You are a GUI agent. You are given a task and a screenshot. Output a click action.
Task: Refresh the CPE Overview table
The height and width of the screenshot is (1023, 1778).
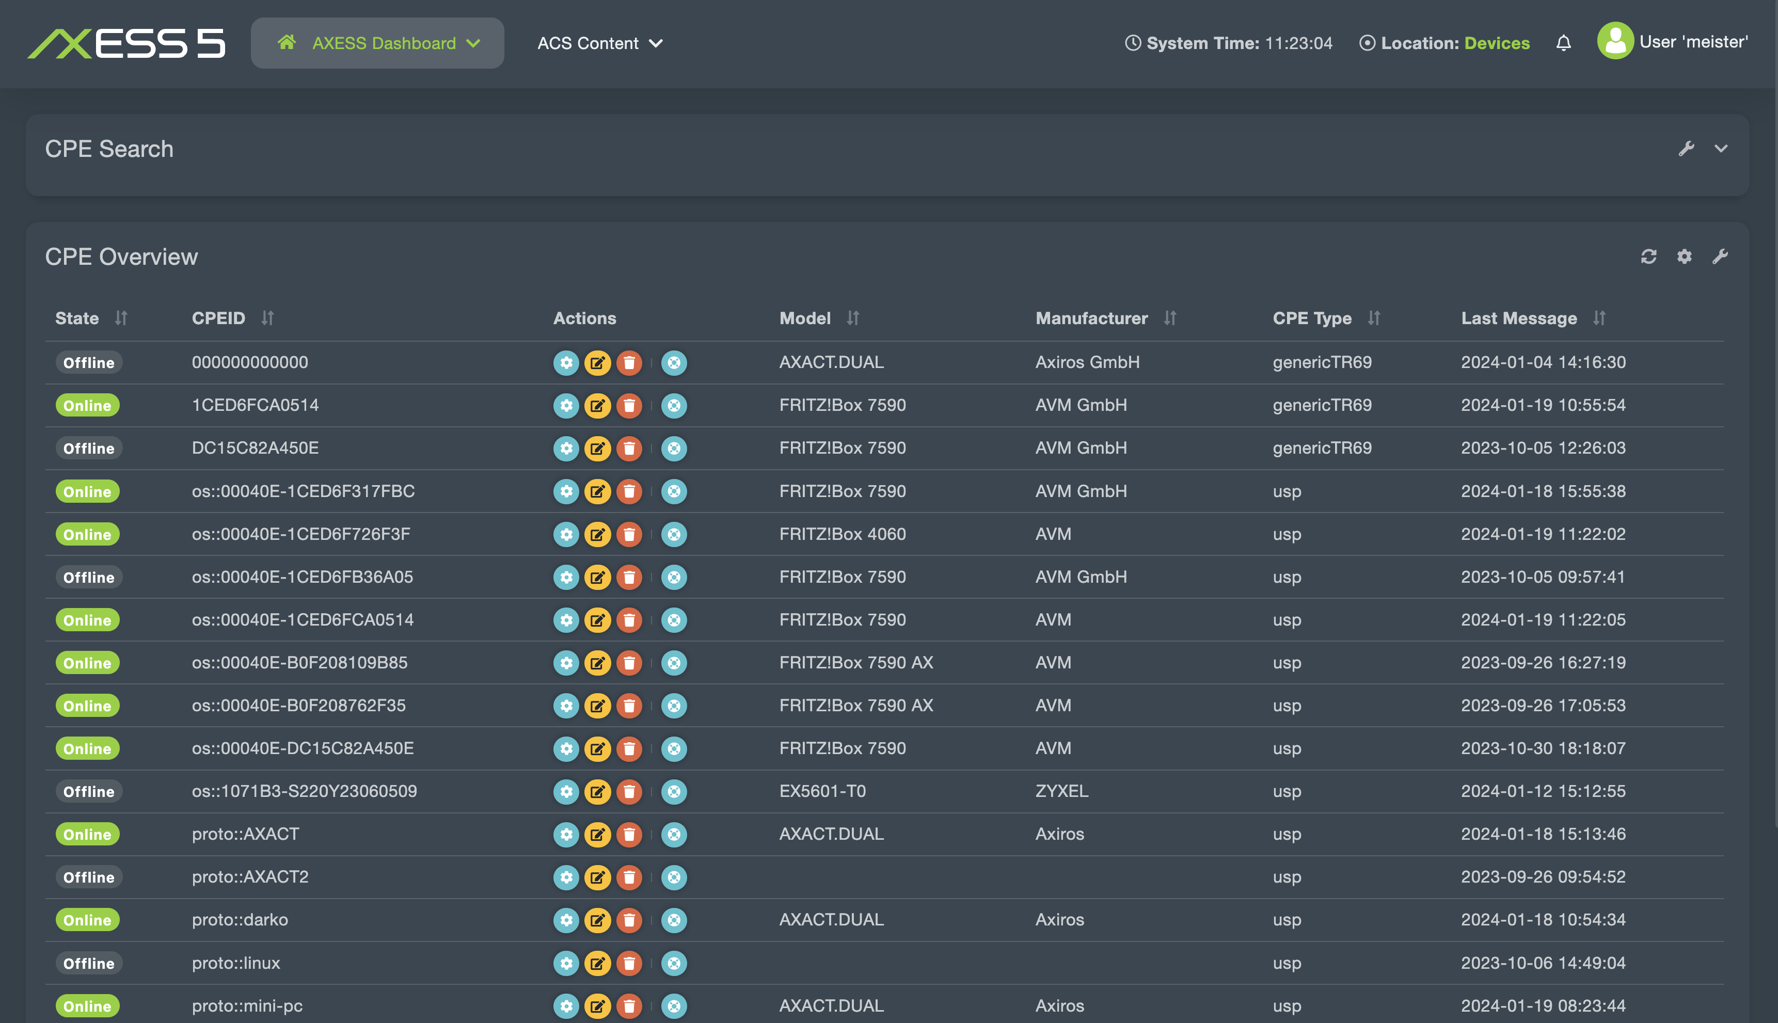[1649, 257]
